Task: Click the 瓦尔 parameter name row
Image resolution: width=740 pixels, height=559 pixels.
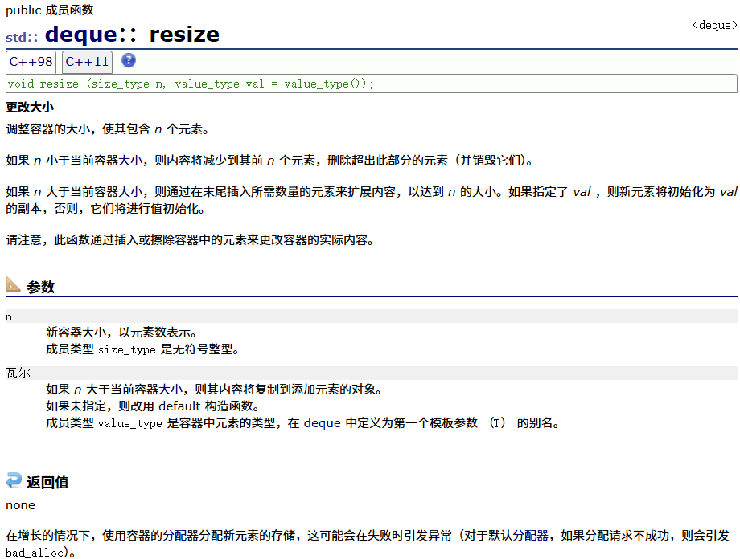Action: 372,373
